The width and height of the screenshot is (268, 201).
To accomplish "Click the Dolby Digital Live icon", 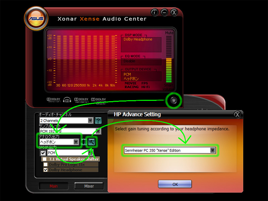I will coord(54,100).
